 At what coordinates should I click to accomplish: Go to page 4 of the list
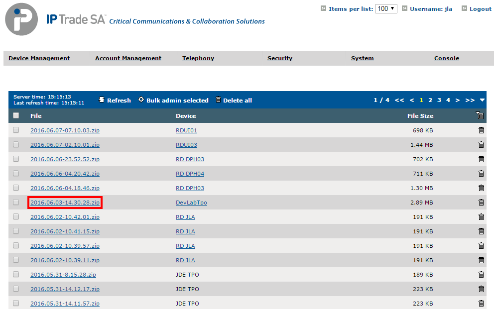(x=448, y=100)
